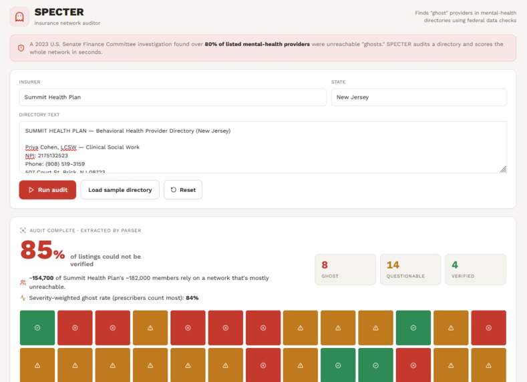
Task: Click 'AUDIT COMPLETE · EXTRACTED BY PARSER' label
Action: click(x=85, y=231)
